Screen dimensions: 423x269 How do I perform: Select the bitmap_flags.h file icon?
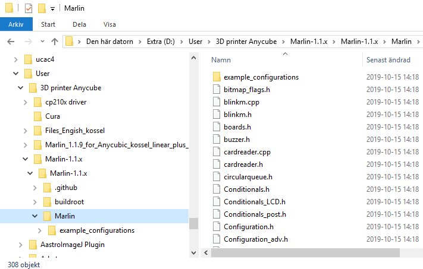click(217, 90)
